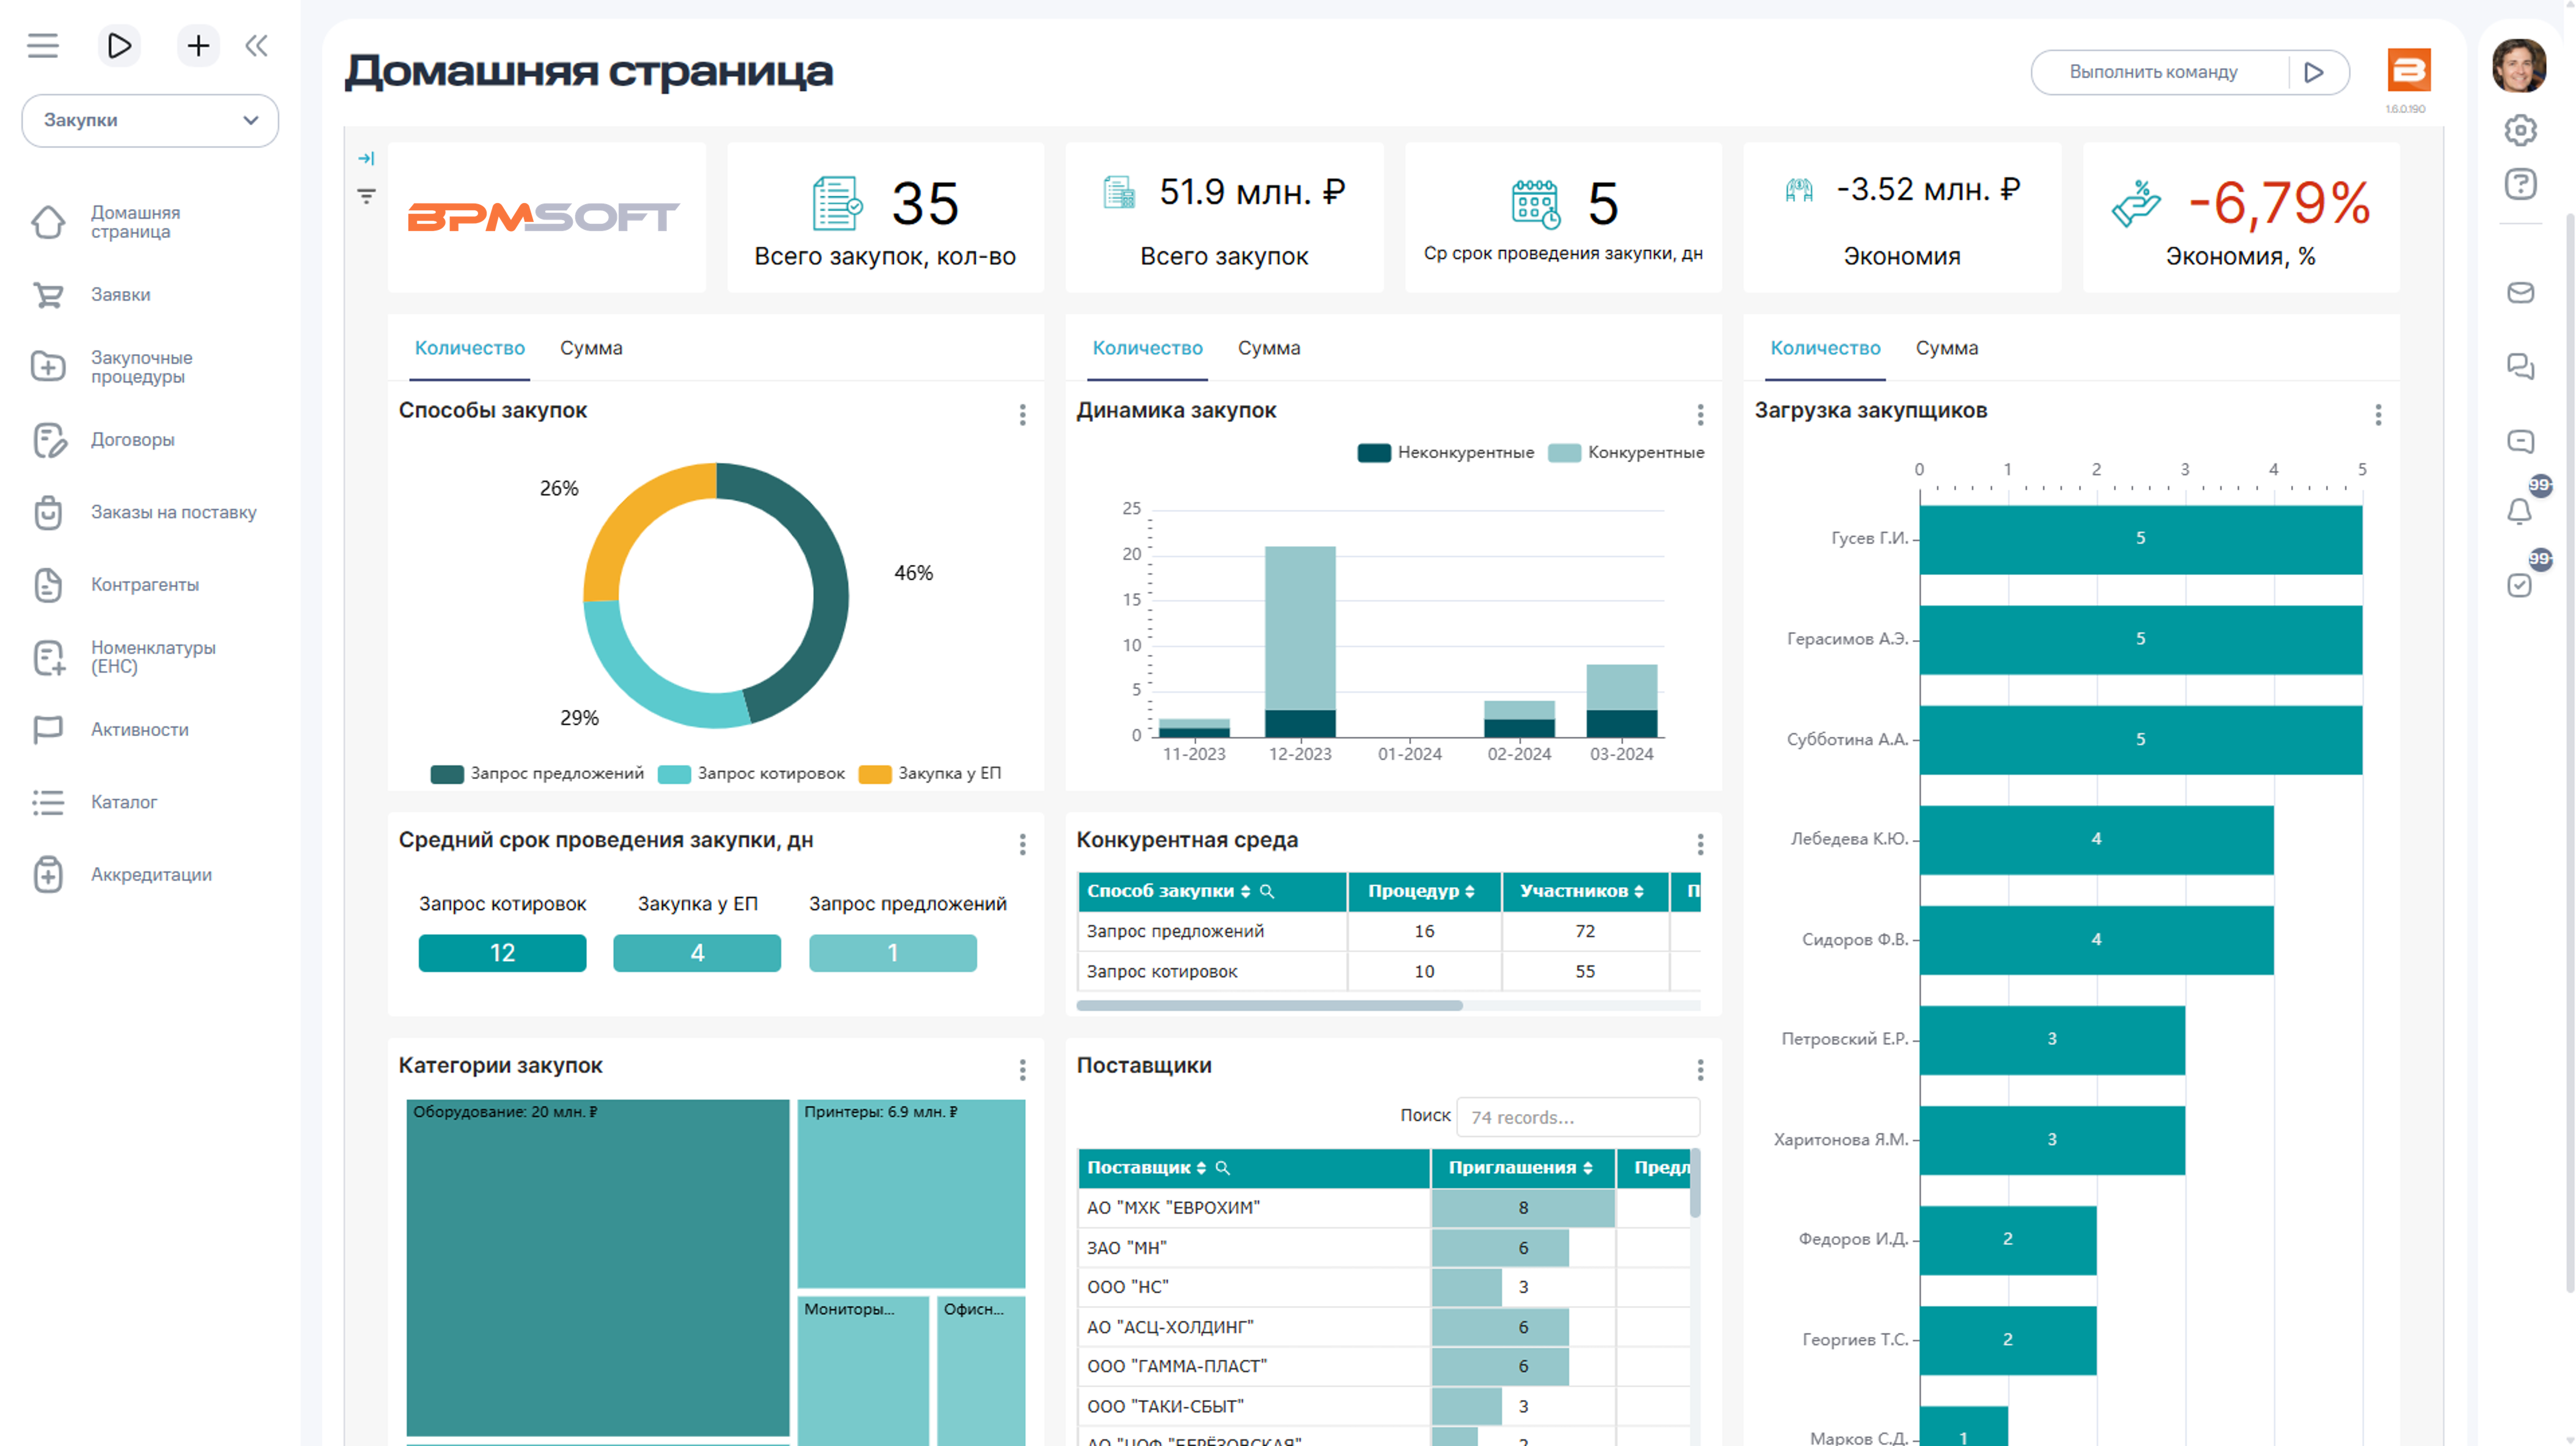This screenshot has width=2576, height=1446.
Task: Open the settings gear icon
Action: 2520,130
